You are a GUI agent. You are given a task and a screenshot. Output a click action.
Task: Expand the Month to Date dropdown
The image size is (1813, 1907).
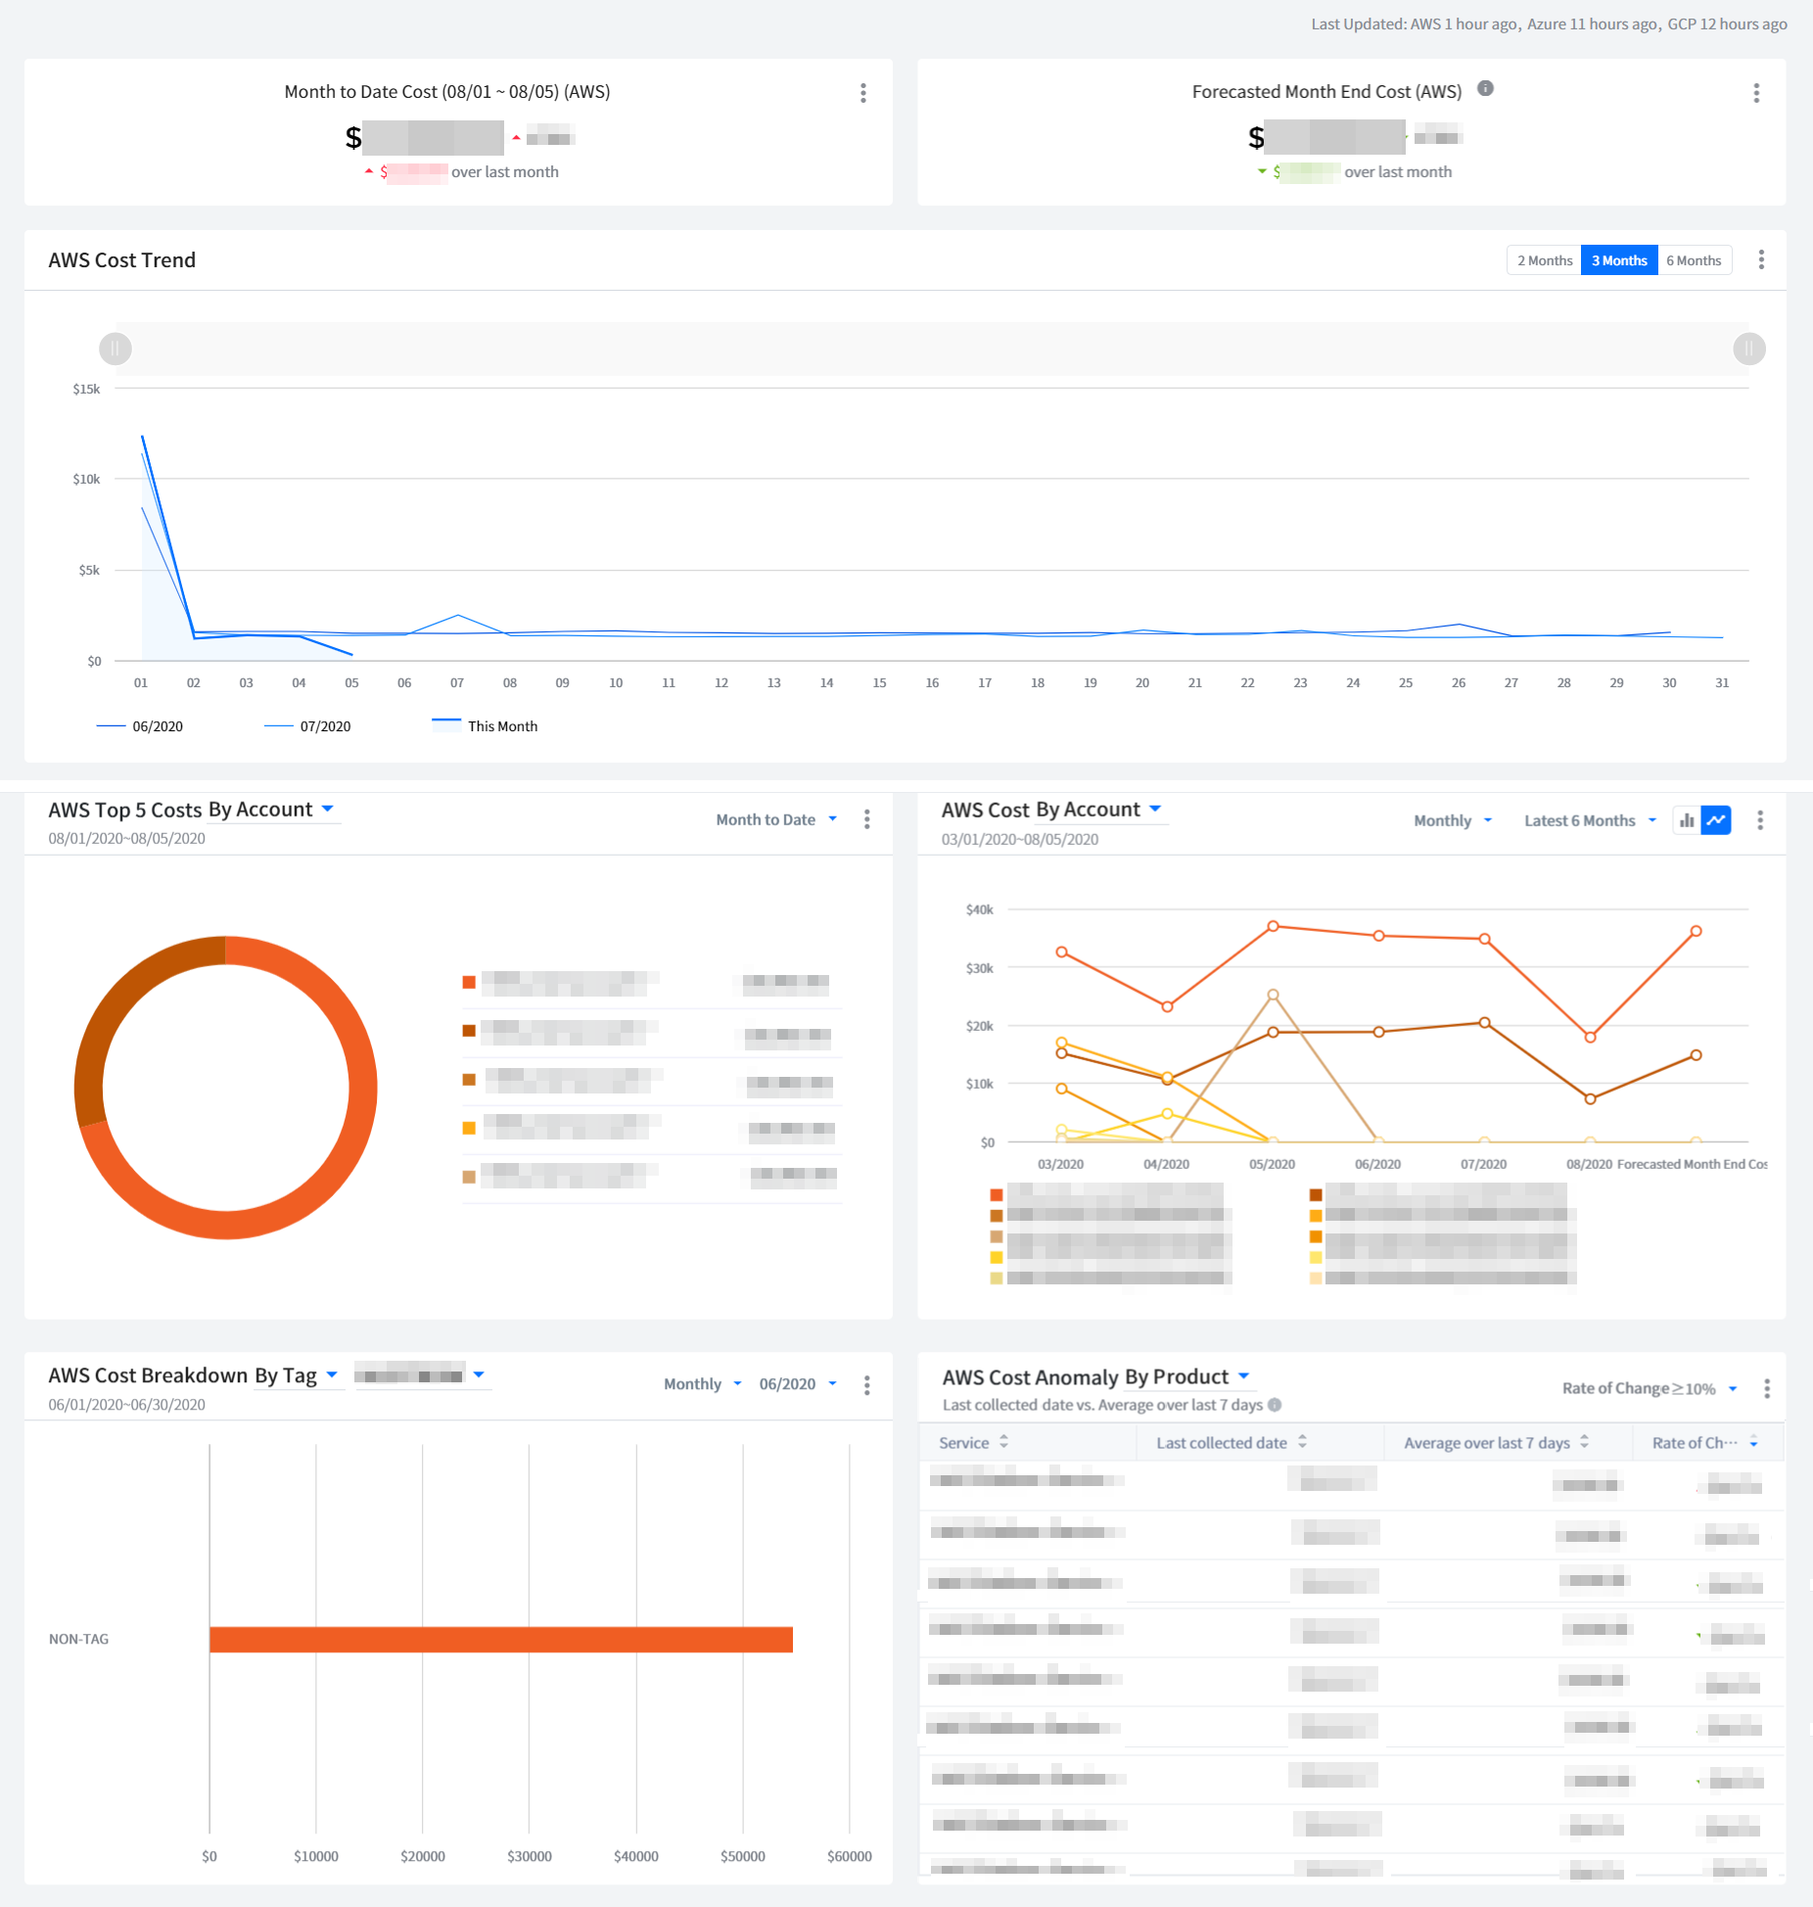(x=776, y=820)
